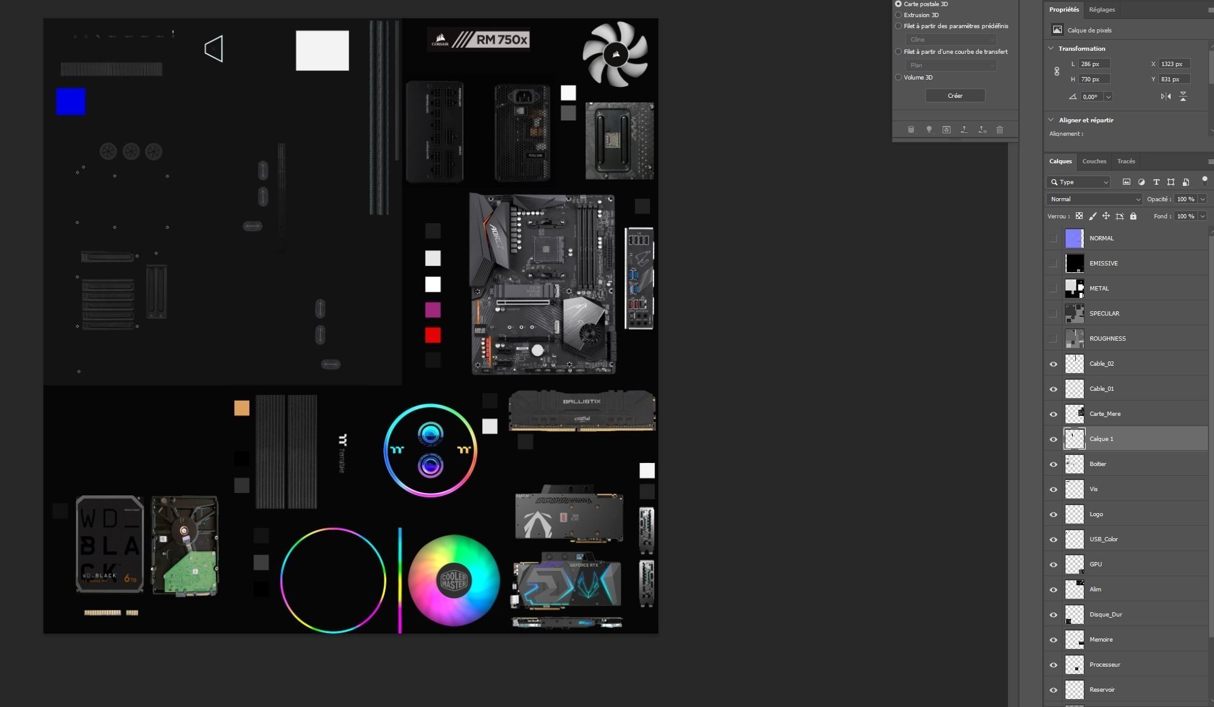Click the Y position field
1214x707 pixels.
coord(1174,79)
